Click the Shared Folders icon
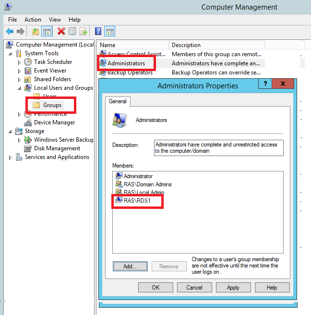The image size is (311, 315). 27,80
